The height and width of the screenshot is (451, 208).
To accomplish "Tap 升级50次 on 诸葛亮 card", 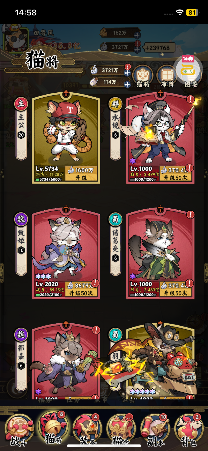I will (176, 289).
